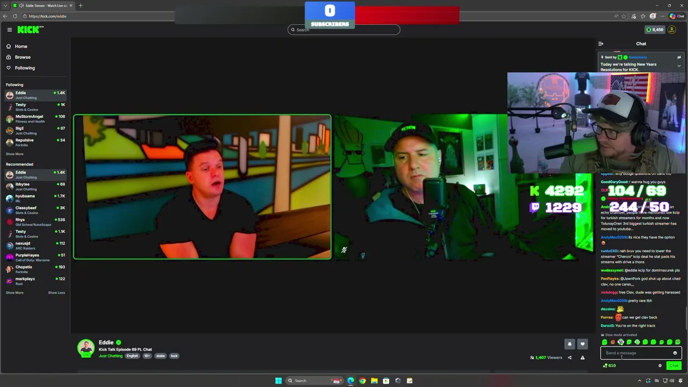
Task: Open Following in the sidebar
Action: tap(25, 68)
